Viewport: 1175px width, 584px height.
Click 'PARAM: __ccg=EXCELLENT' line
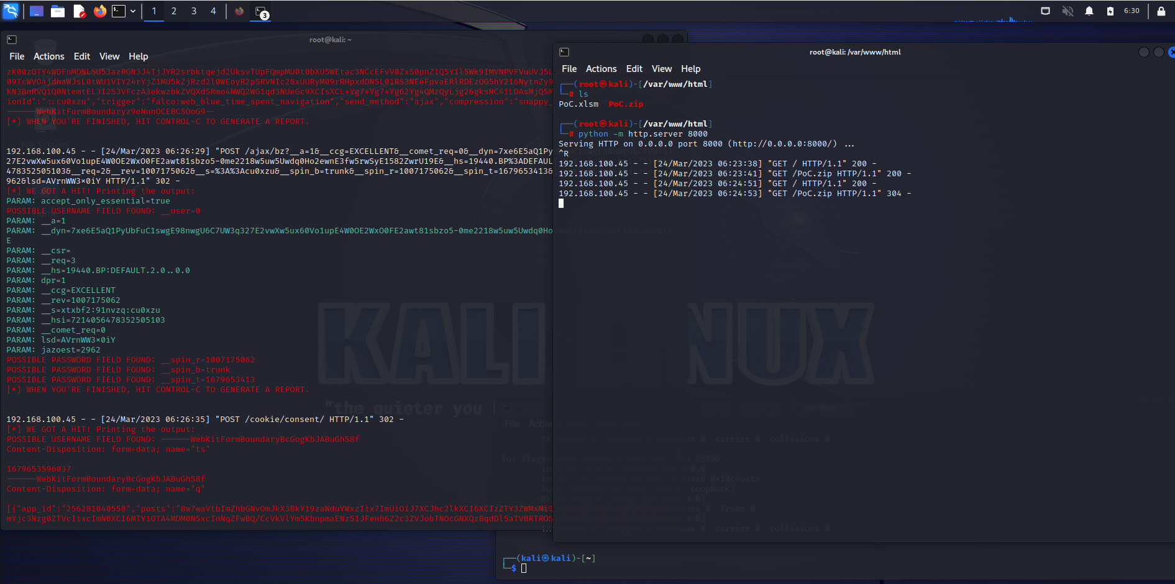point(61,290)
